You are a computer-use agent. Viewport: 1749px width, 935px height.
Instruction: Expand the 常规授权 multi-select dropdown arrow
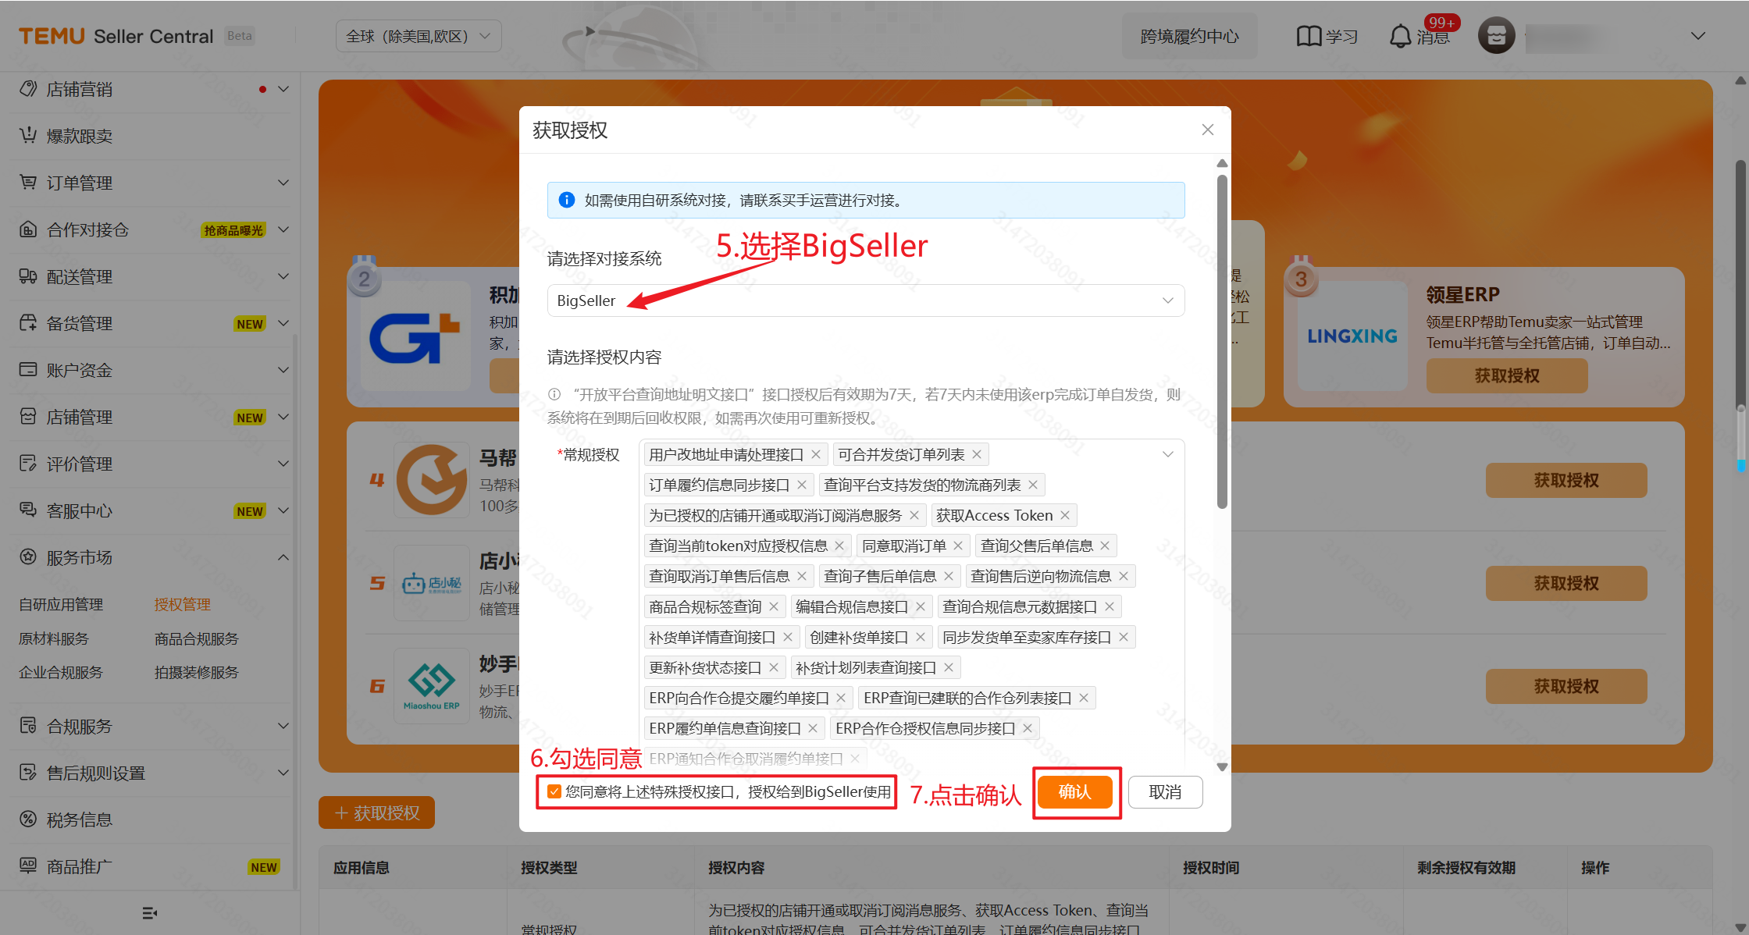1168,455
